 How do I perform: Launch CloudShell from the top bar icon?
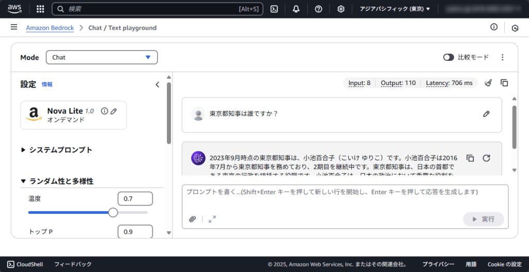click(x=274, y=9)
